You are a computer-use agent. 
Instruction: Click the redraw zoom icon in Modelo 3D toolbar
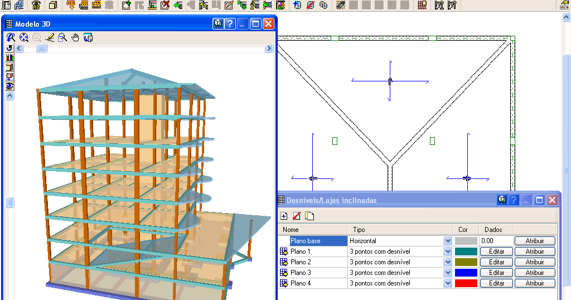click(11, 37)
